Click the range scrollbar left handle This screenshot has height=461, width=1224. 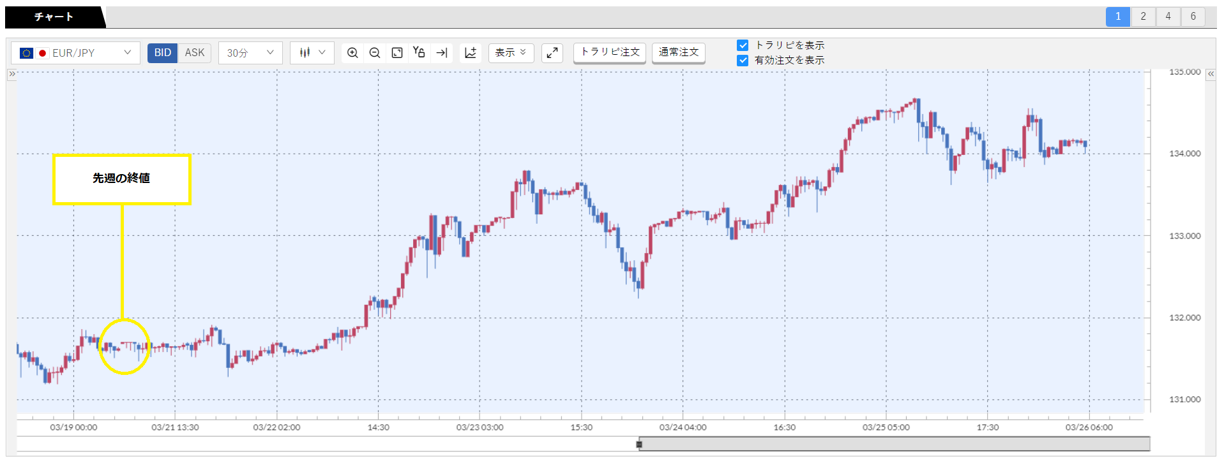tap(639, 444)
